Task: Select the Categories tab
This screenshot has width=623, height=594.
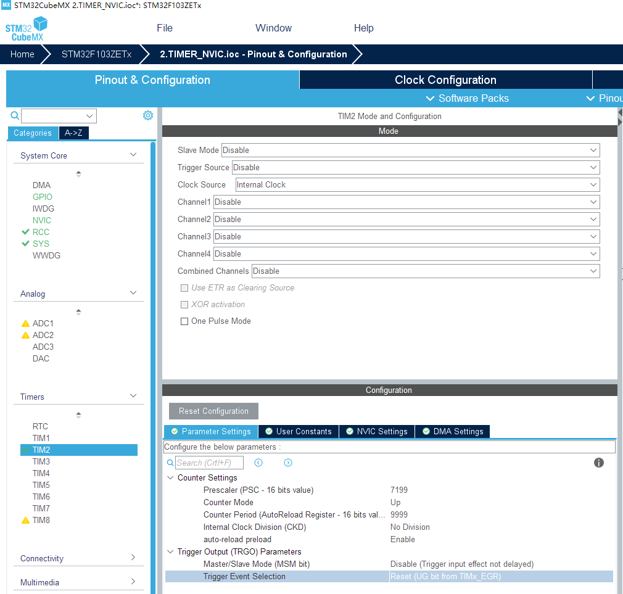Action: coord(33,133)
